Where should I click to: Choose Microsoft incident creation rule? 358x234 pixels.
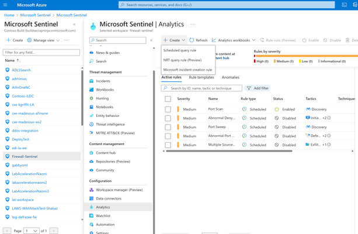(x=187, y=70)
